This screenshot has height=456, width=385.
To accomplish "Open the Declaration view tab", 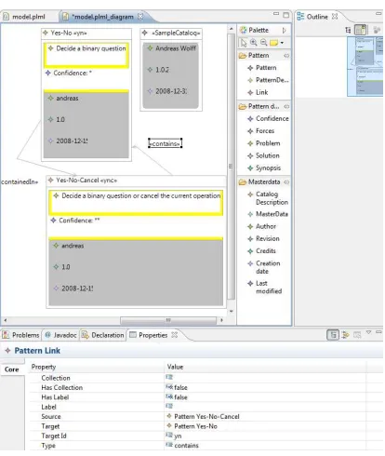I will 103,335.
